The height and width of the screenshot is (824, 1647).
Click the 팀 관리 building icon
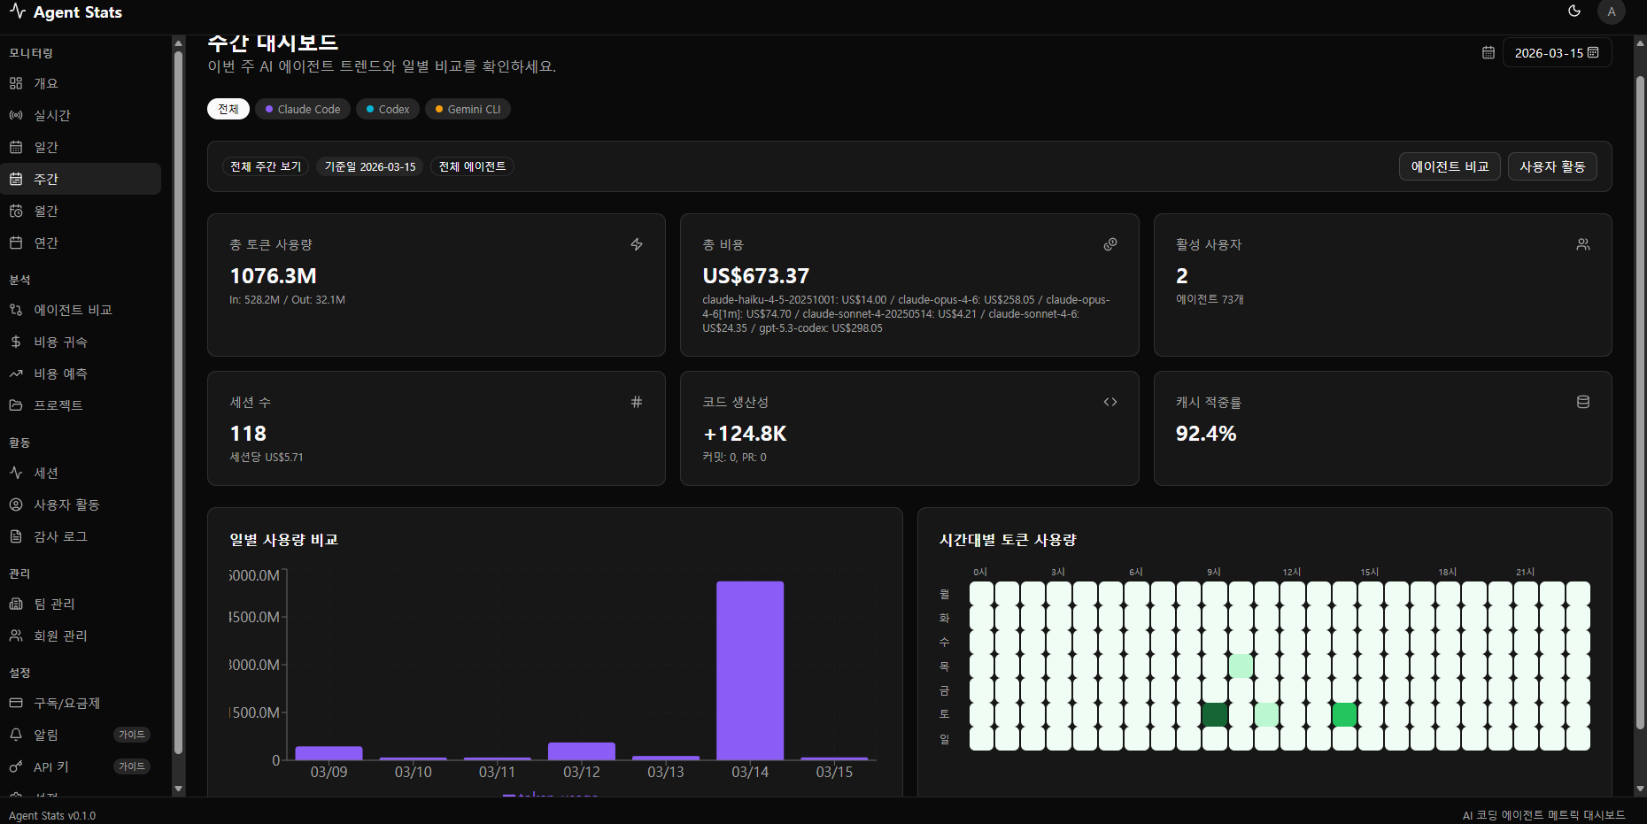(16, 604)
